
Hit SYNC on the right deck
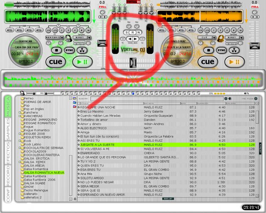[x=221, y=50]
